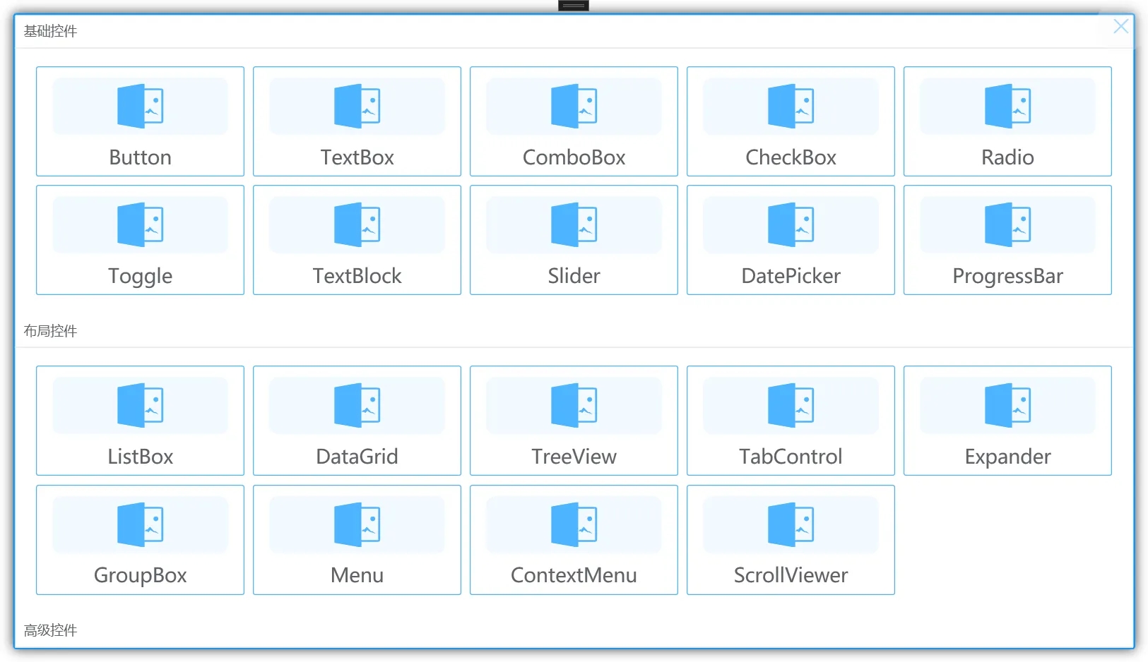Open the ScrollViewer control sample
The height and width of the screenshot is (662, 1148).
click(x=790, y=540)
